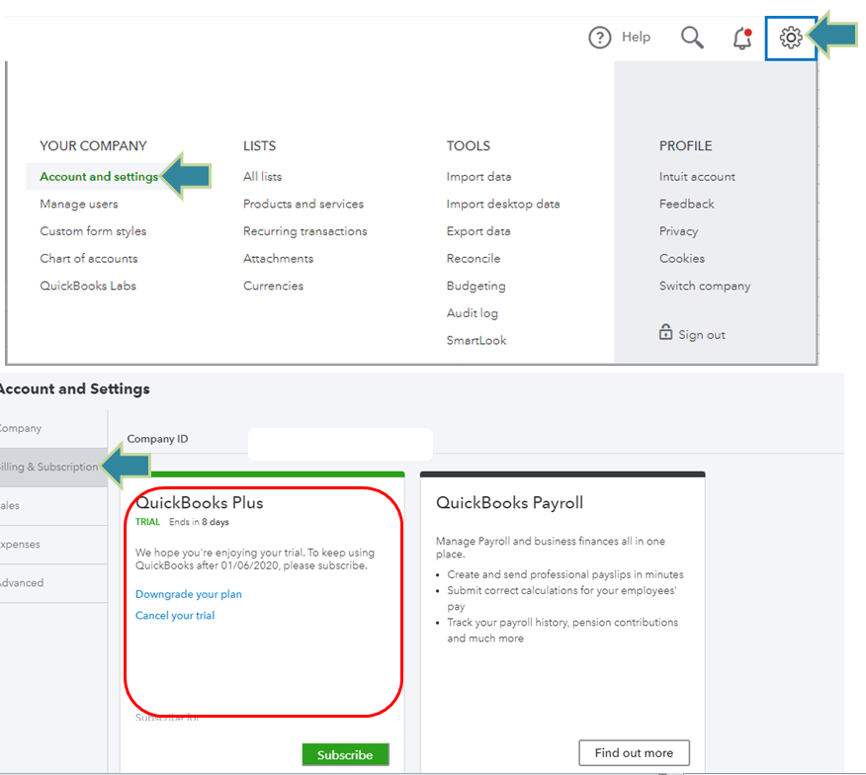The image size is (866, 775).
Task: Click the QuickBooks Plus heading
Action: pyautogui.click(x=200, y=503)
